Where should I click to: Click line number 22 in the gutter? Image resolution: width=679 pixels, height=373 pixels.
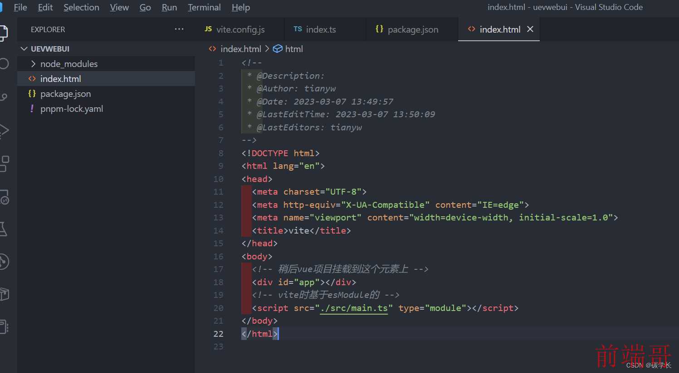218,334
